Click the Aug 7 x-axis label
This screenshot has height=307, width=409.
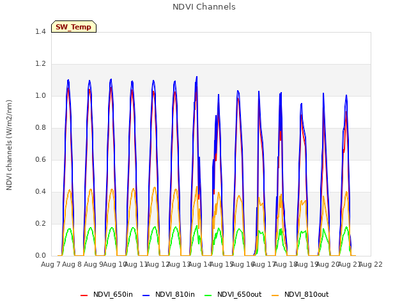point(50,264)
